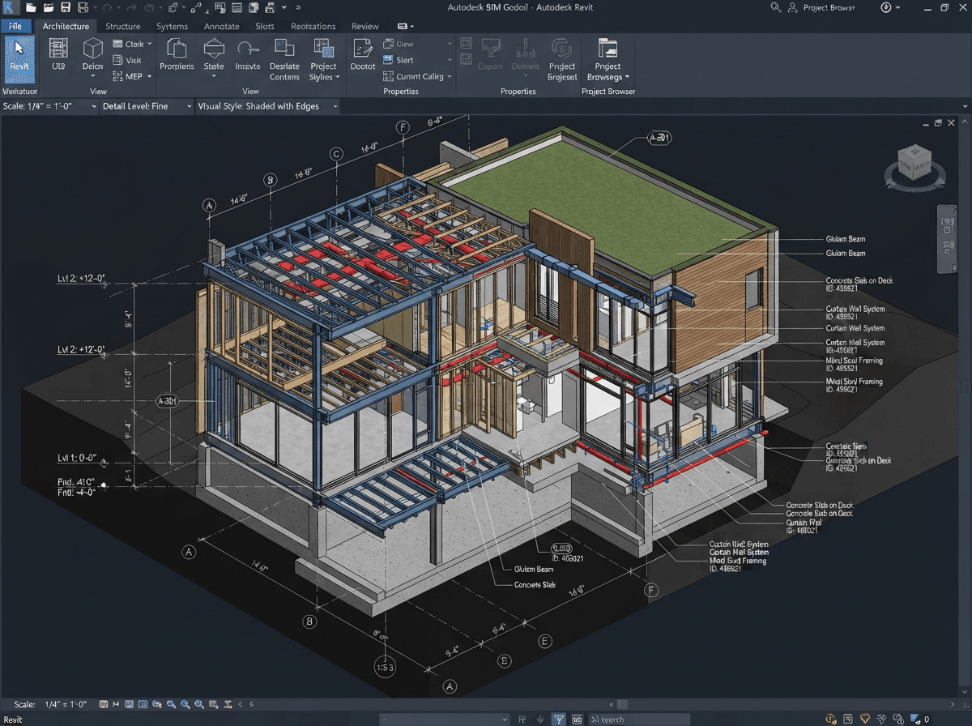Viewport: 972px width, 726px height.
Task: Click the navigation bar on the right side of the view
Action: (946, 239)
